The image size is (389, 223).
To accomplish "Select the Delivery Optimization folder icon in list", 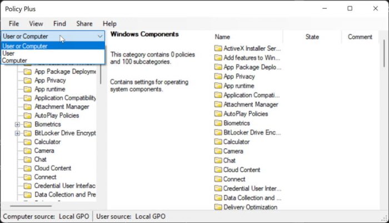I will pos(218,207).
